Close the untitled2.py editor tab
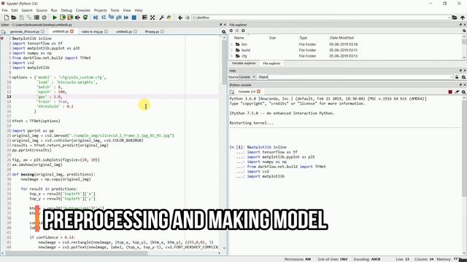The height and width of the screenshot is (262, 467). [x=135, y=31]
